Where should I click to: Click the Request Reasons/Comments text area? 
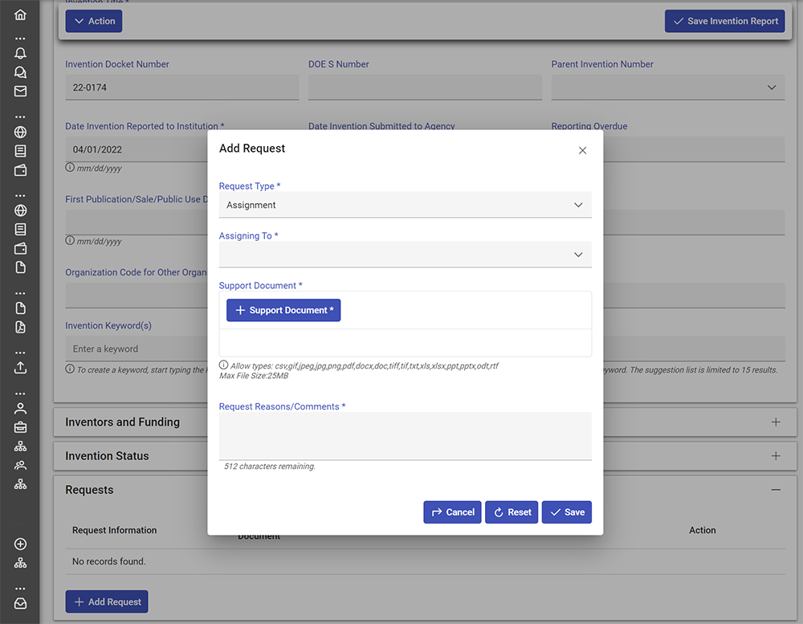click(405, 436)
